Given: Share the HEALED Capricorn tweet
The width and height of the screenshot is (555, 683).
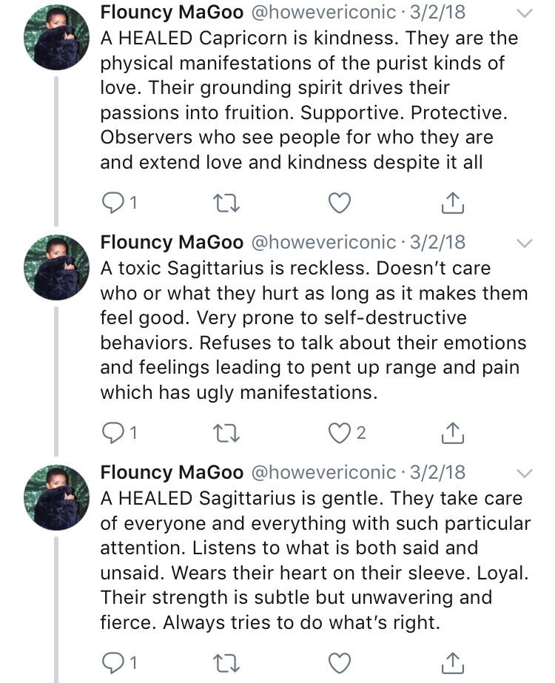Looking at the screenshot, I should pyautogui.click(x=453, y=202).
